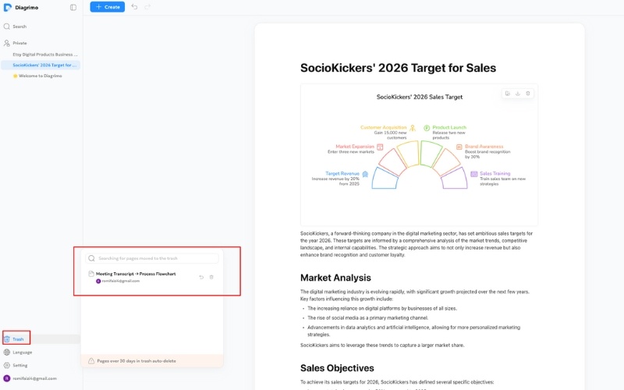Open the Etsy Digital Products Business page
The width and height of the screenshot is (624, 390).
[44, 55]
